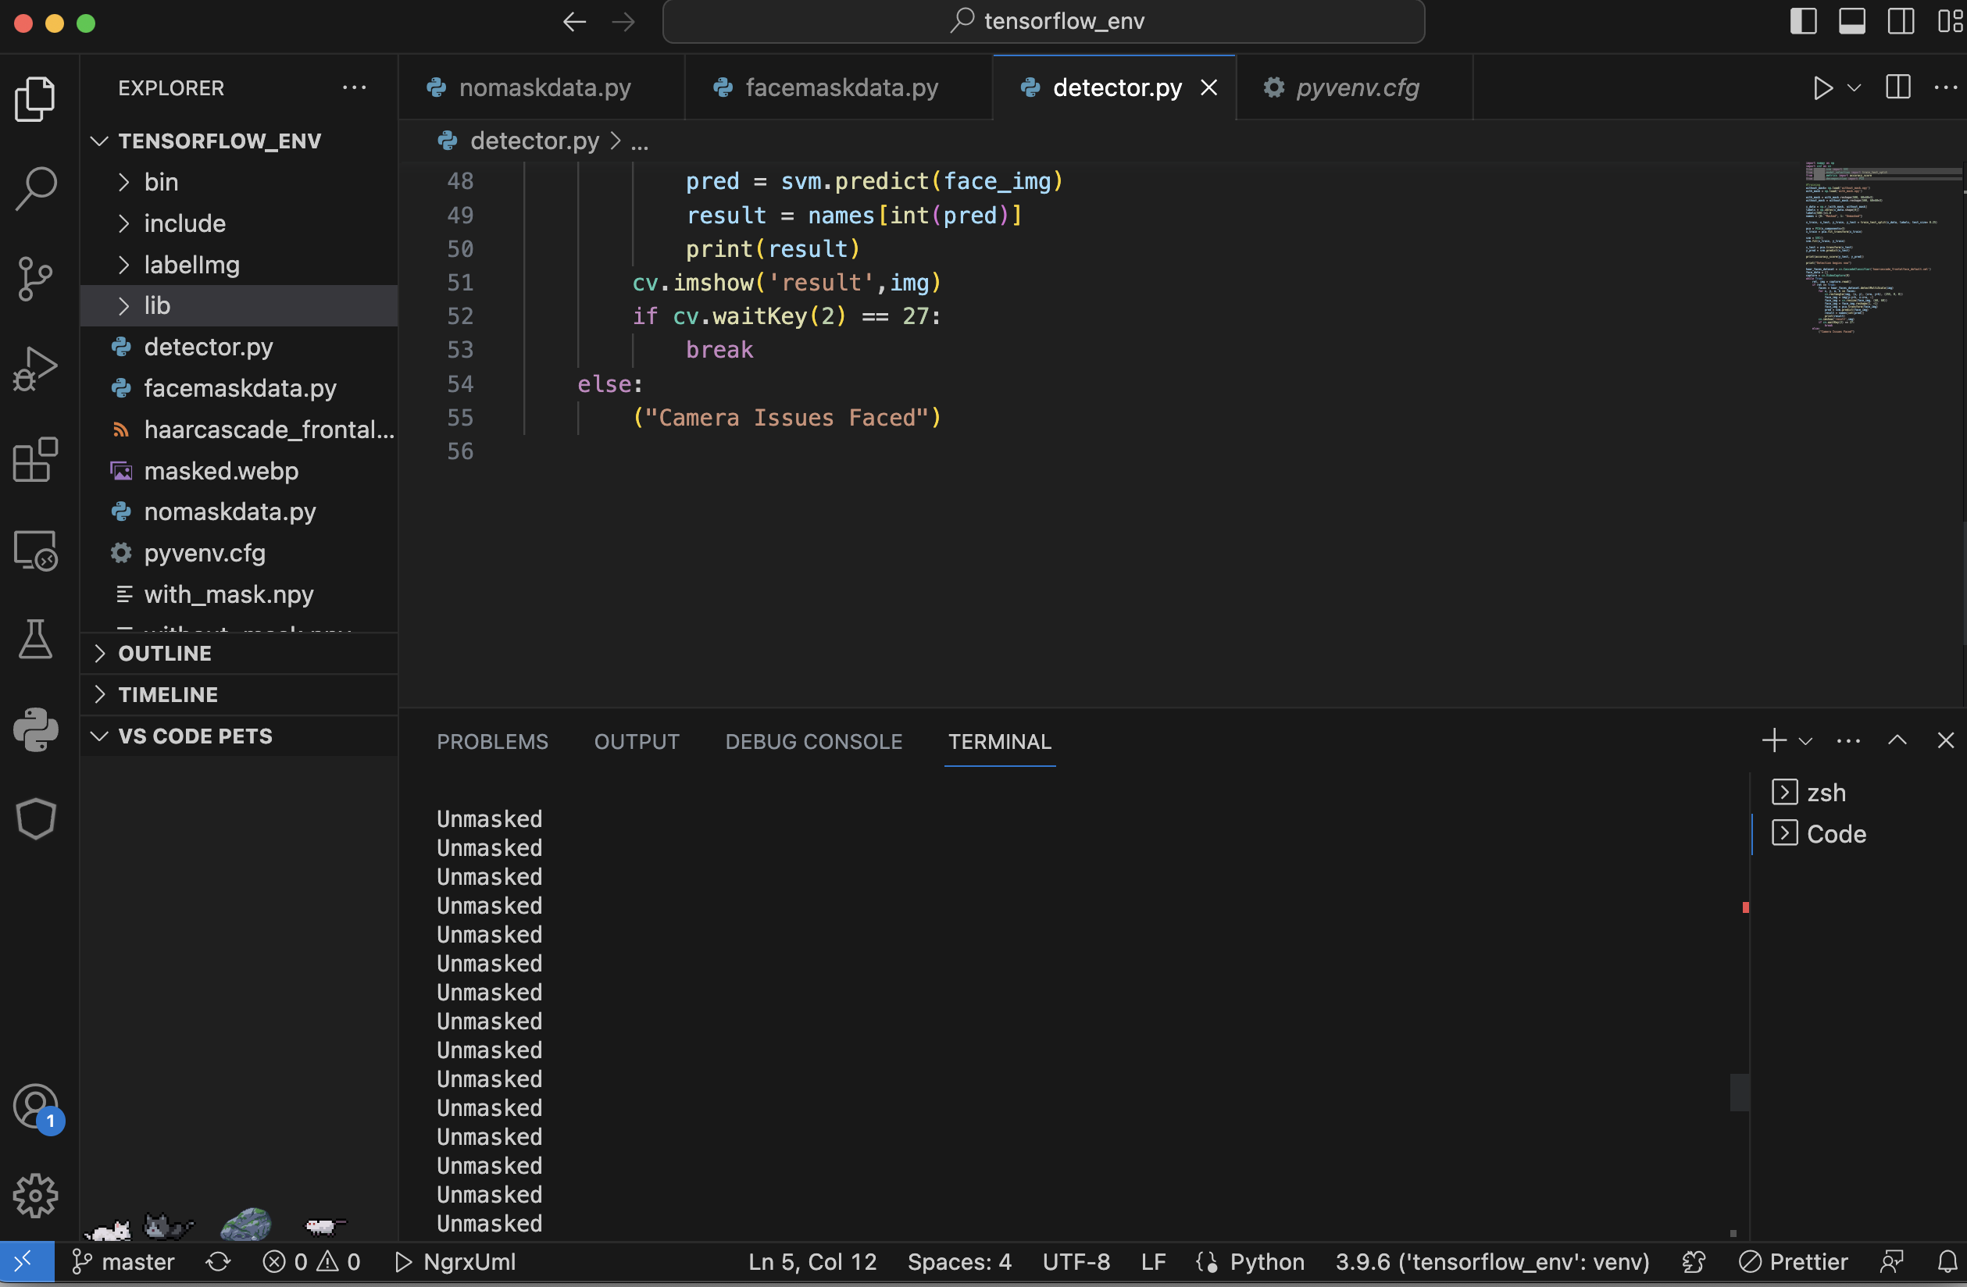Switch to the facemaskdata.py tab
This screenshot has height=1287, width=1967.
click(841, 87)
